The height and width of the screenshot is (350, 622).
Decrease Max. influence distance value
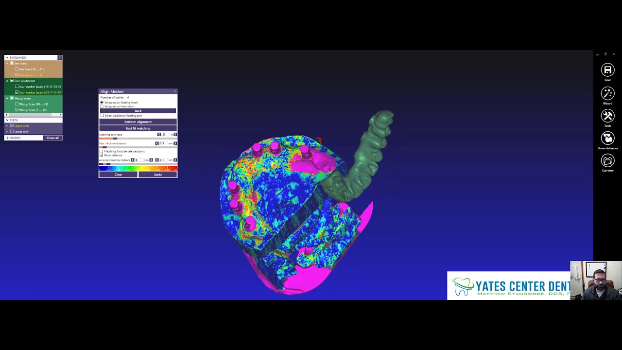point(157,143)
